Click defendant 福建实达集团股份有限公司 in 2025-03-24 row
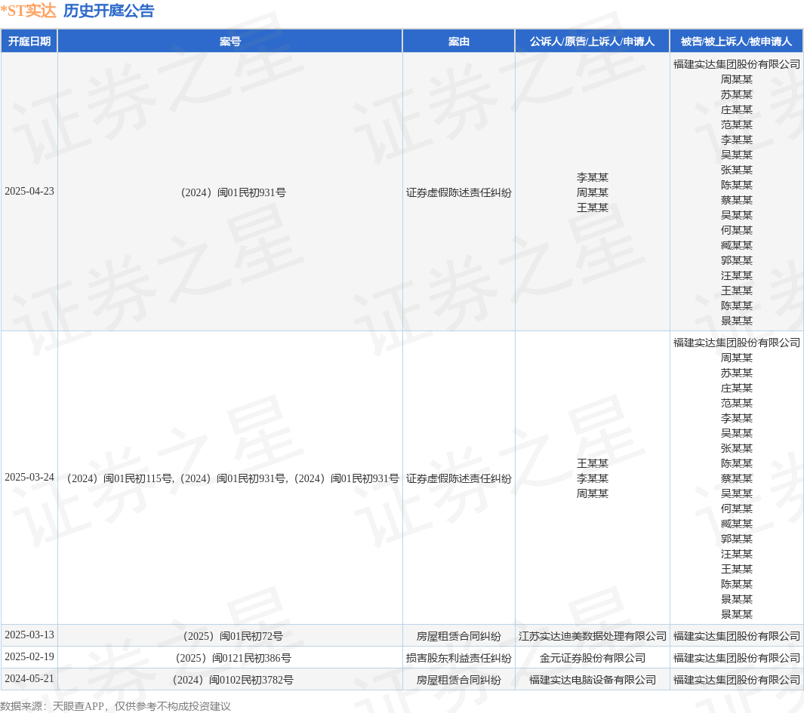804x713 pixels. [736, 343]
